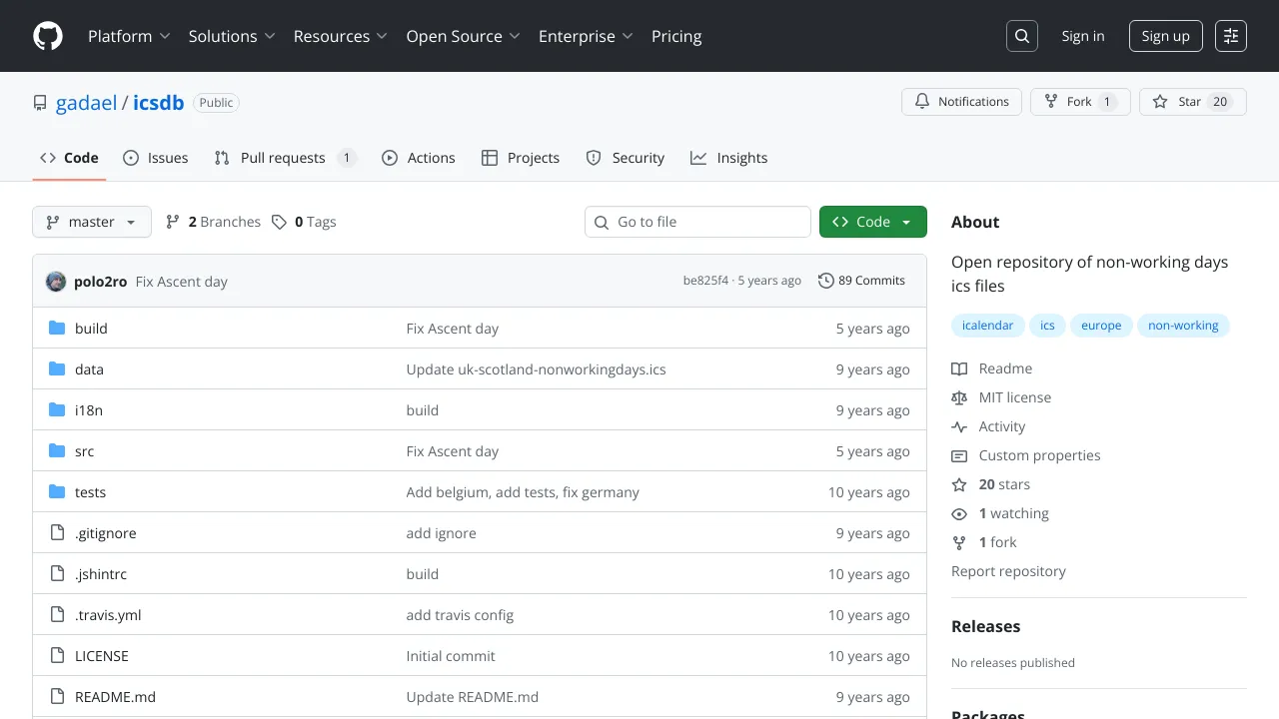The width and height of the screenshot is (1279, 719).
Task: Expand the Open Source menu
Action: click(x=464, y=36)
